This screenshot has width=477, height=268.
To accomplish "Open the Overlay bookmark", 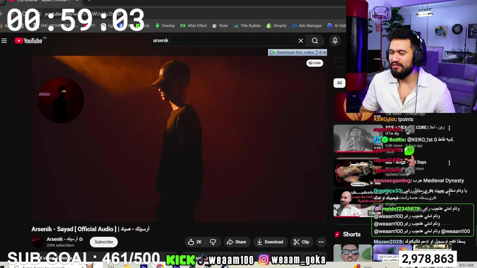I will 165,26.
